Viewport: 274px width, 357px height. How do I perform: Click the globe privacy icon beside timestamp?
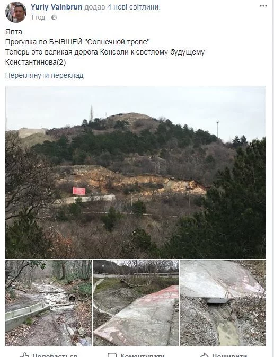point(54,17)
